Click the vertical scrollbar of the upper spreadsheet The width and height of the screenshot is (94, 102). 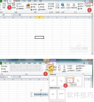pyautogui.click(x=92, y=36)
